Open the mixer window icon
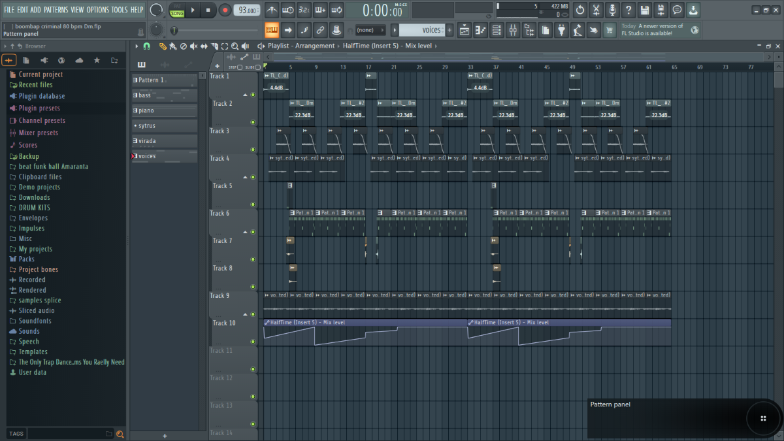784x441 pixels. point(513,30)
